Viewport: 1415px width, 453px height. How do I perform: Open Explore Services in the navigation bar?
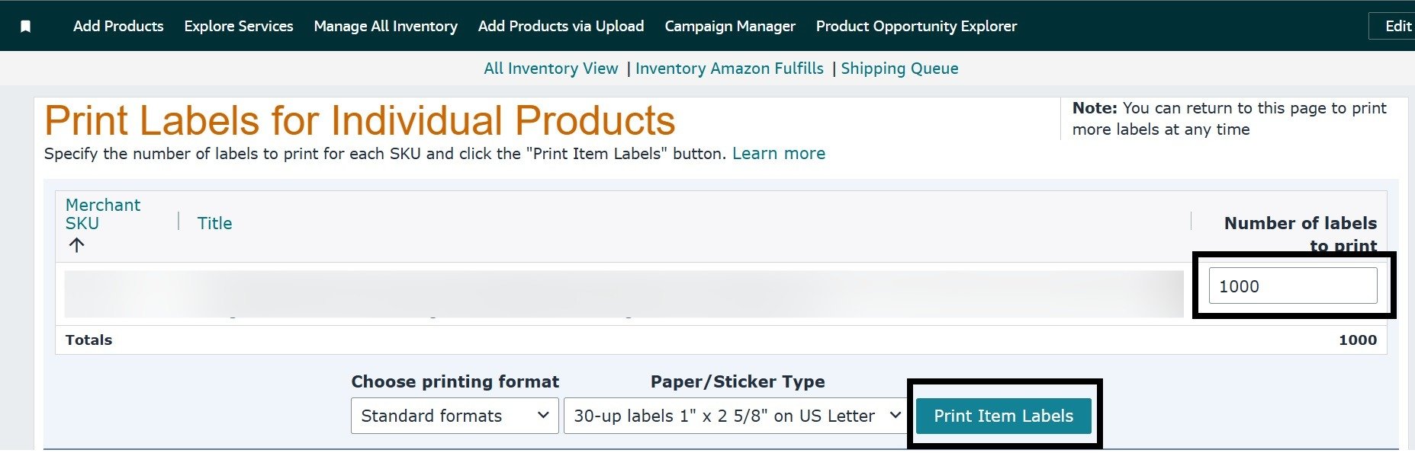point(239,27)
